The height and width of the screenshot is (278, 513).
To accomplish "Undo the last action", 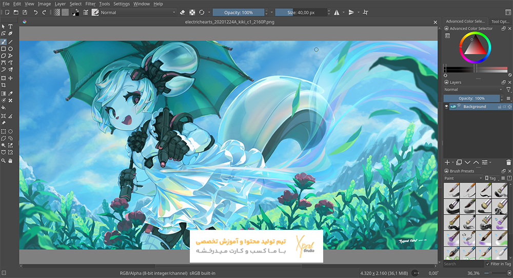I will point(36,12).
